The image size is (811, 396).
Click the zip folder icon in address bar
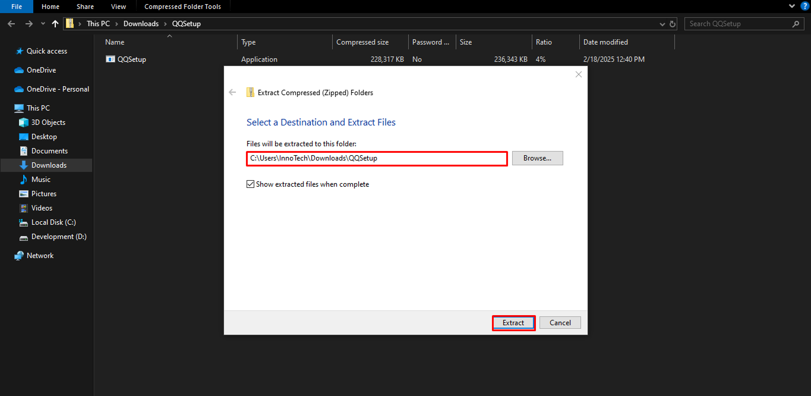70,24
